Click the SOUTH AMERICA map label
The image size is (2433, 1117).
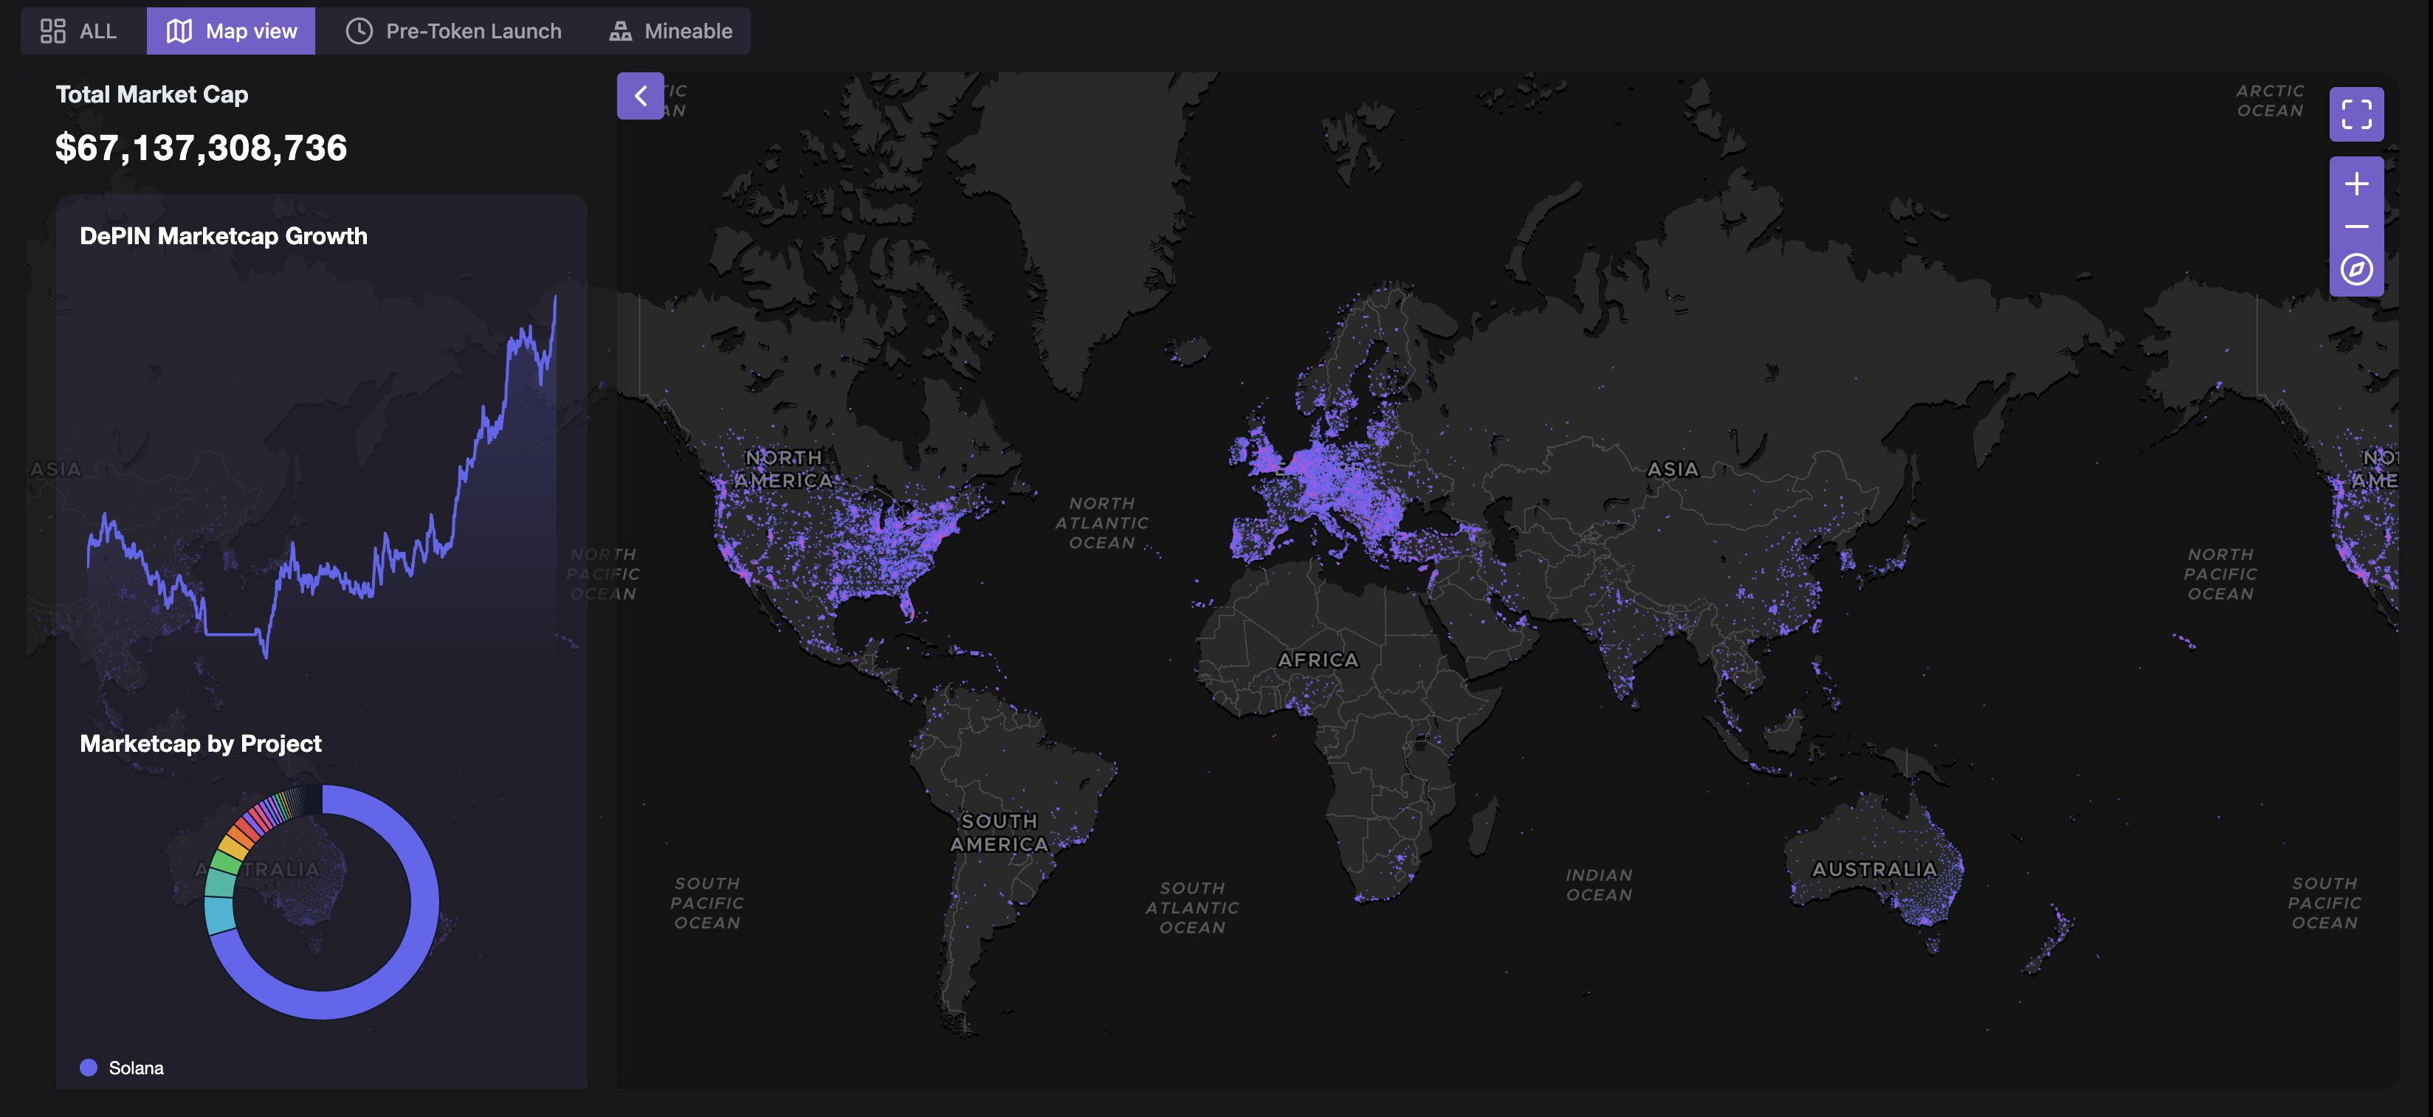point(999,833)
